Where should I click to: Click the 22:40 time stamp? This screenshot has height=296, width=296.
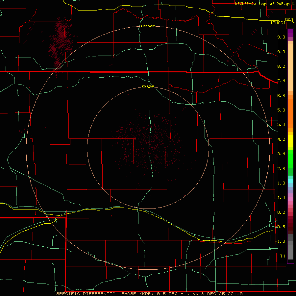tap(235, 294)
